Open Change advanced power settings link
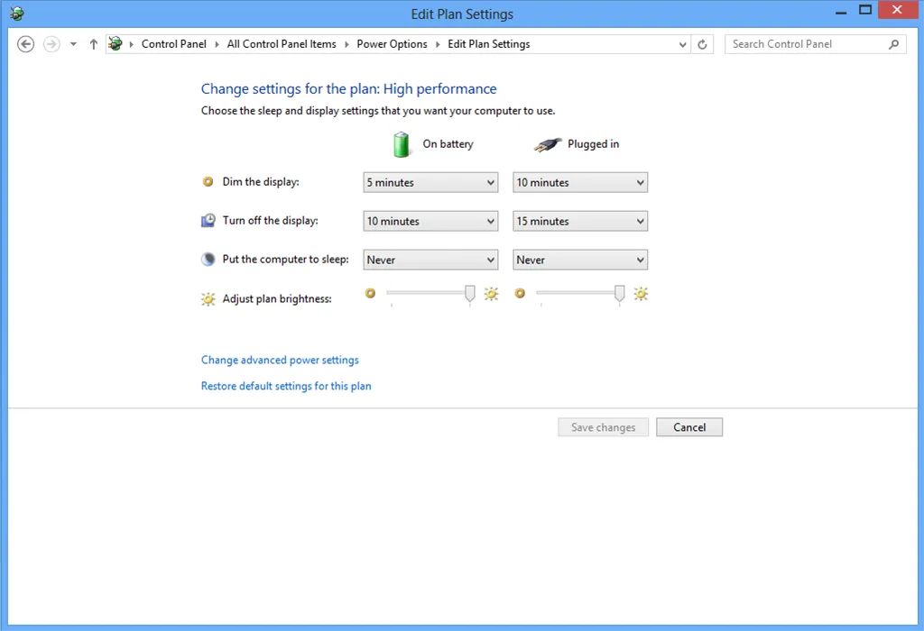 pyautogui.click(x=280, y=360)
